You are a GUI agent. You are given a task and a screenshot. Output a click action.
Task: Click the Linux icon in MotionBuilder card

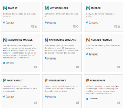tap(77, 26)
